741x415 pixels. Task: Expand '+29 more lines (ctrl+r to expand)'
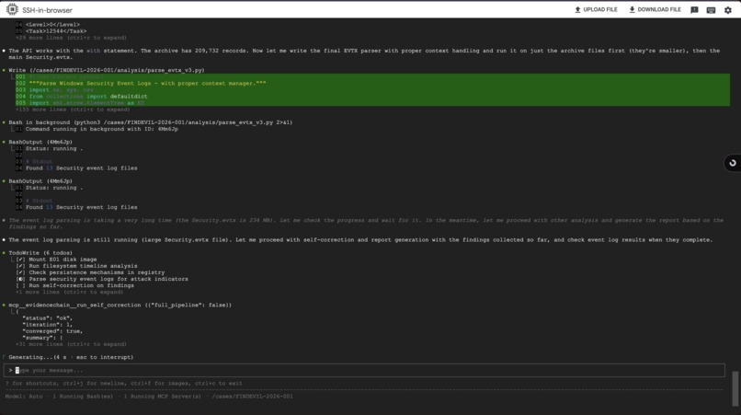71,38
